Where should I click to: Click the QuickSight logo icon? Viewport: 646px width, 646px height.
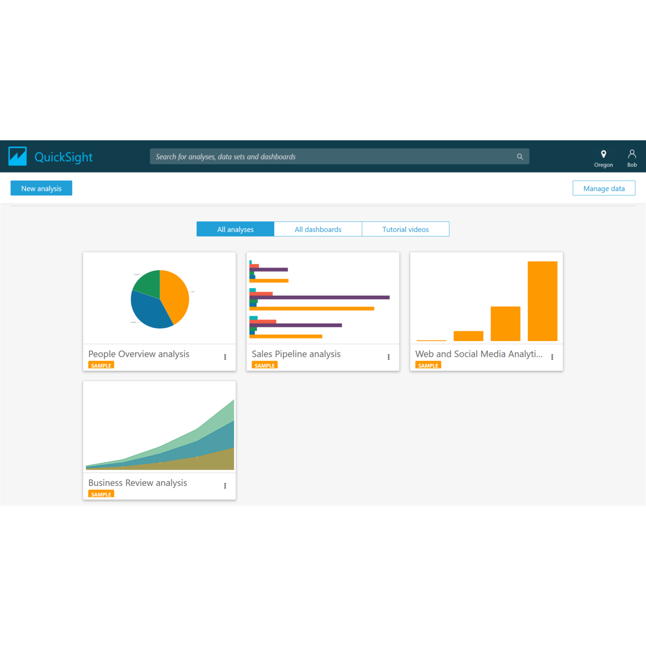(18, 156)
